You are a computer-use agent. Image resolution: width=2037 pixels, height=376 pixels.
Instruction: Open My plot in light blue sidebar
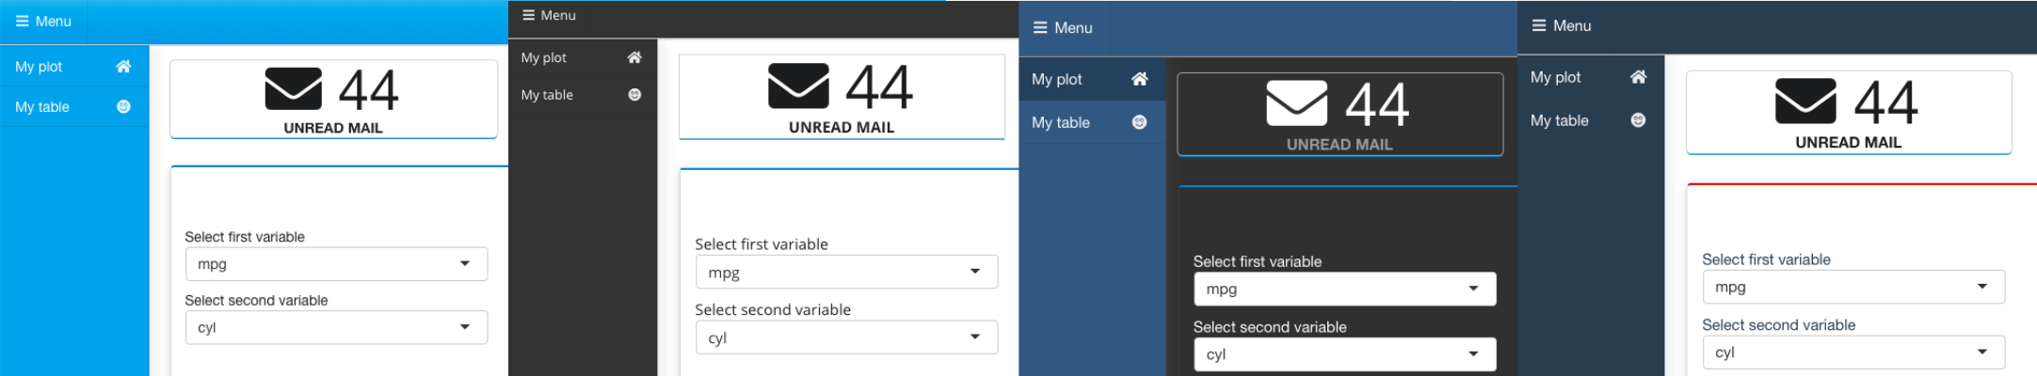[x=74, y=67]
